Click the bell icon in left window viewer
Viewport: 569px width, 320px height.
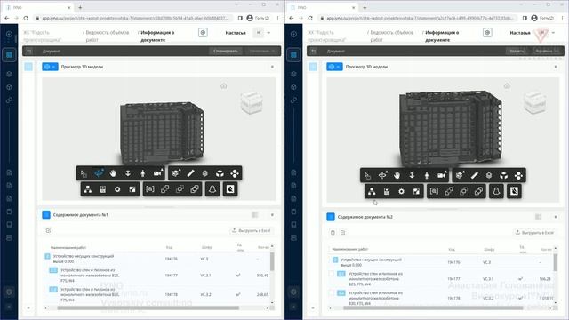click(212, 189)
